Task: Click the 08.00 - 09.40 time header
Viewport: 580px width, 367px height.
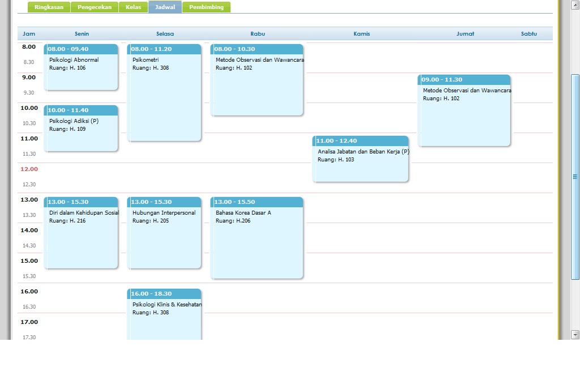Action: (x=81, y=49)
